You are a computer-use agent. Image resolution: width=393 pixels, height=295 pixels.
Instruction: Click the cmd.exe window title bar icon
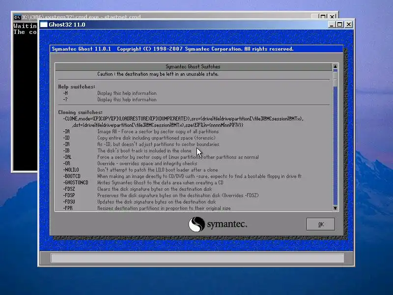(x=17, y=17)
